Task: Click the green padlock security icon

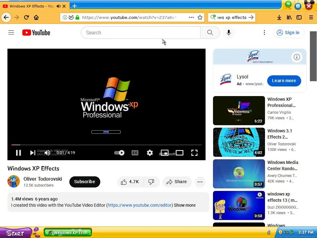Action: click(x=77, y=17)
